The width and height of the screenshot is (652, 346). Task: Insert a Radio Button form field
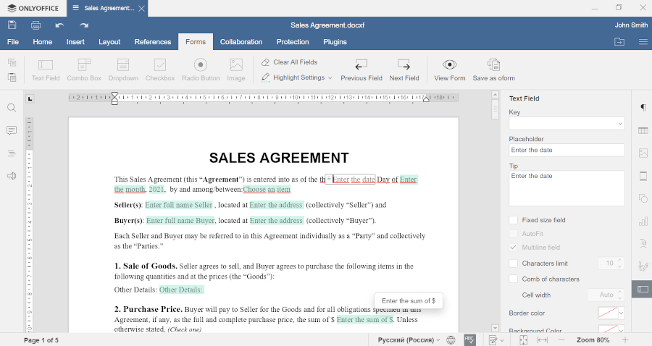201,69
